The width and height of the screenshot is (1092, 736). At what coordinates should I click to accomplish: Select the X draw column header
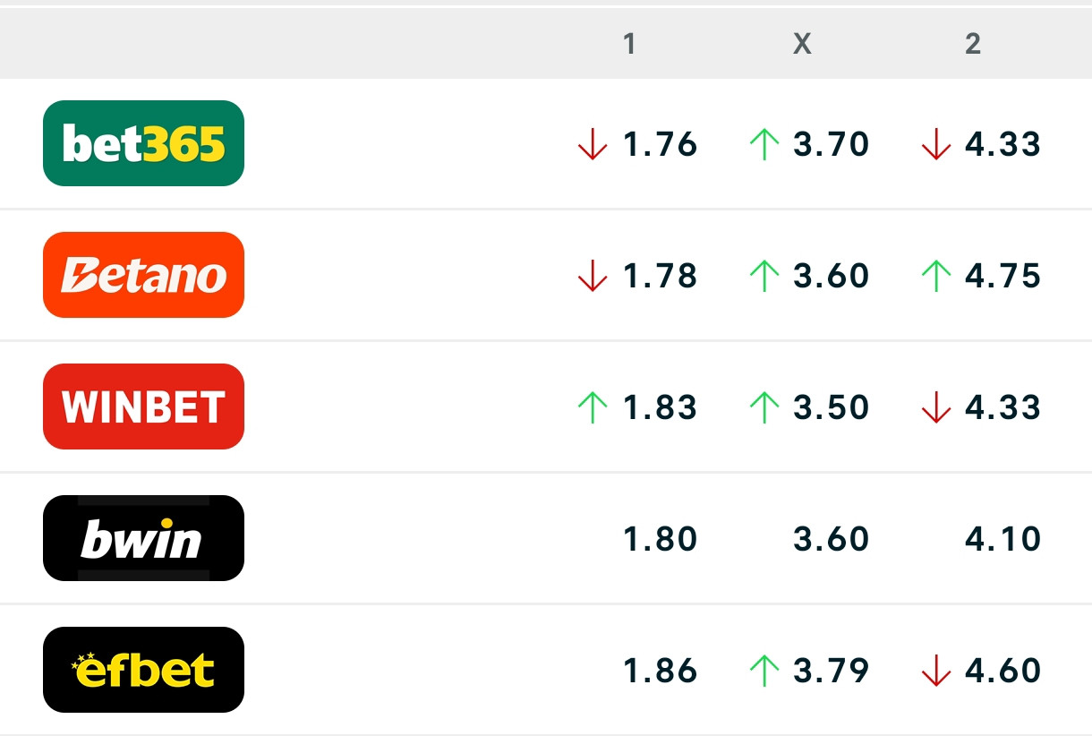point(802,42)
